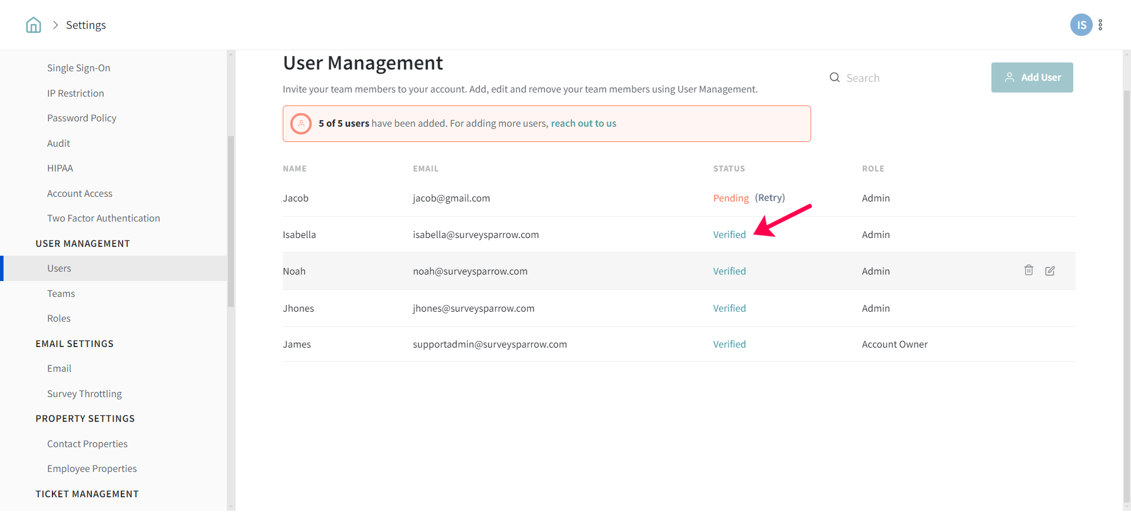Open Contact Properties in sidebar
Screen dimensions: 1131x512
(x=87, y=444)
